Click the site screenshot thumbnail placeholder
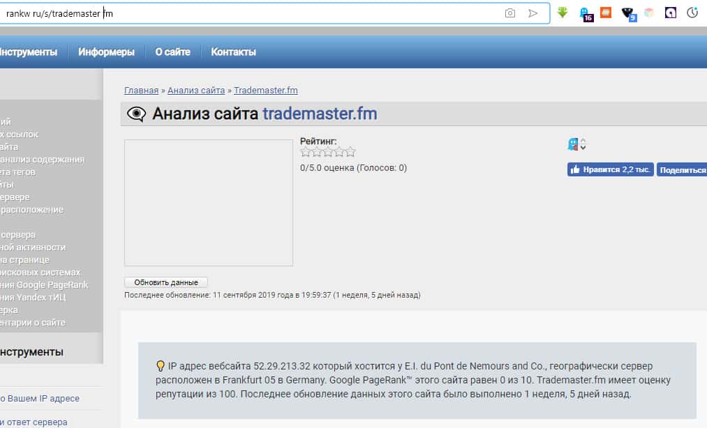Image resolution: width=707 pixels, height=428 pixels. click(208, 203)
